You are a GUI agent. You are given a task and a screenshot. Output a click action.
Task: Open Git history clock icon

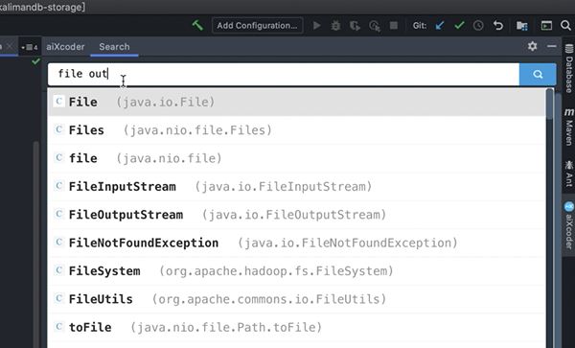[x=478, y=25]
